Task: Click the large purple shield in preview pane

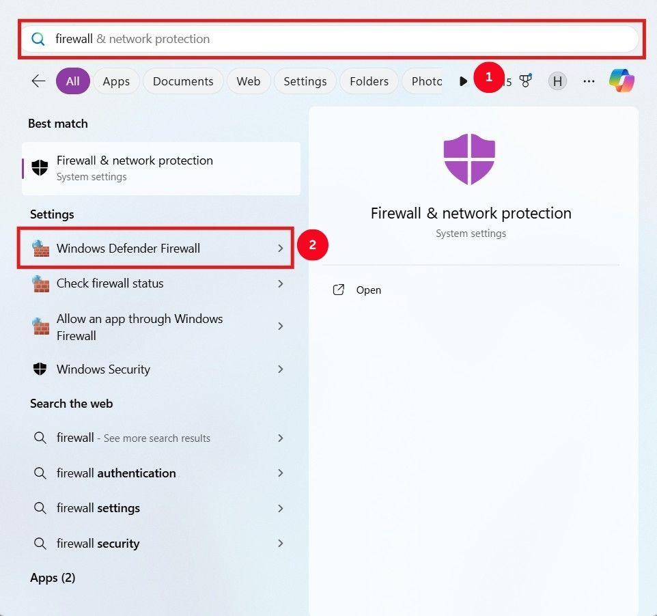Action: pos(469,159)
